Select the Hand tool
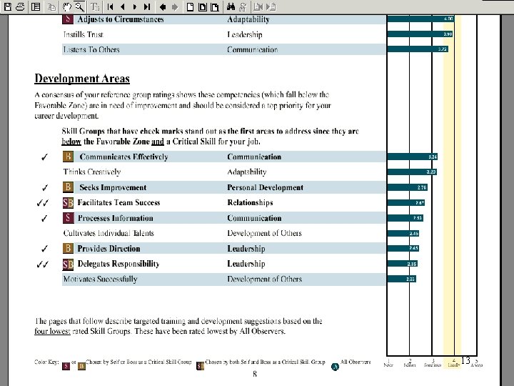 (x=67, y=6)
